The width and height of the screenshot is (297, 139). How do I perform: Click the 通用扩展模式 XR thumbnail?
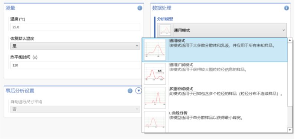pos(155,74)
